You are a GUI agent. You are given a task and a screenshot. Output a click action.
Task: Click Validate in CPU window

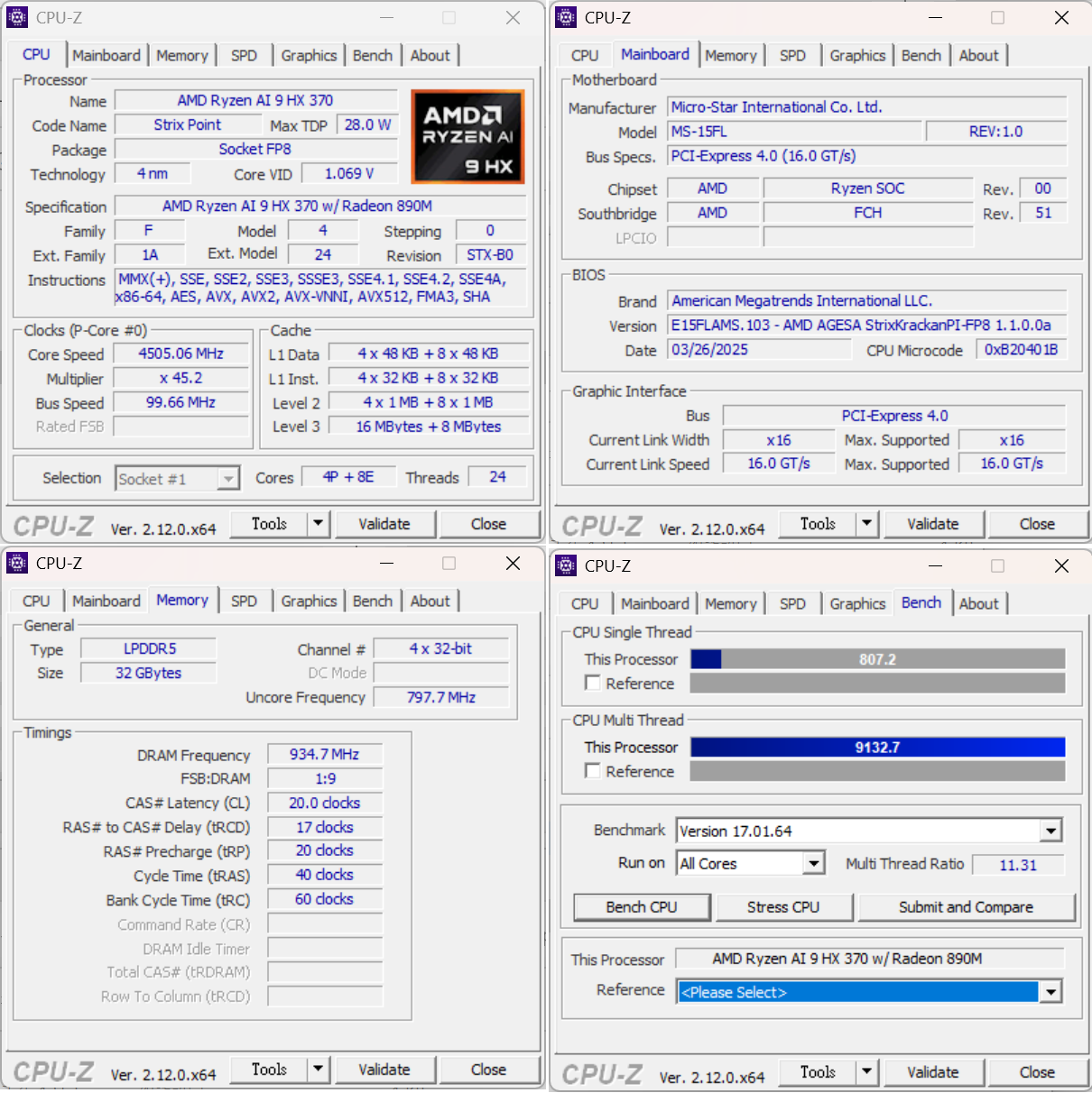point(384,524)
